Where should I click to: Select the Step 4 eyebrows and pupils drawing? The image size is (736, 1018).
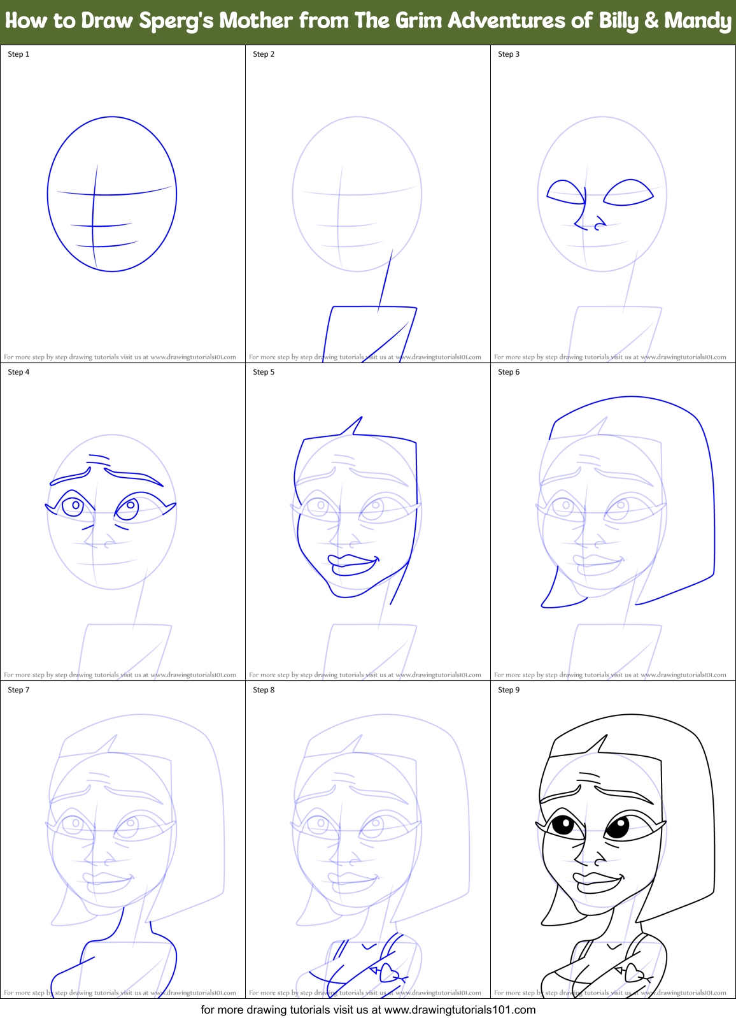[x=110, y=494]
